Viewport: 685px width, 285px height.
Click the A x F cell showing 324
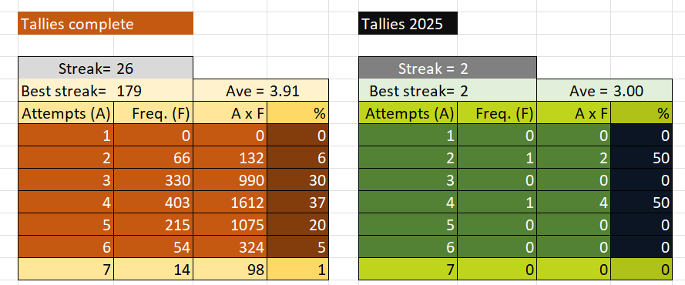230,247
